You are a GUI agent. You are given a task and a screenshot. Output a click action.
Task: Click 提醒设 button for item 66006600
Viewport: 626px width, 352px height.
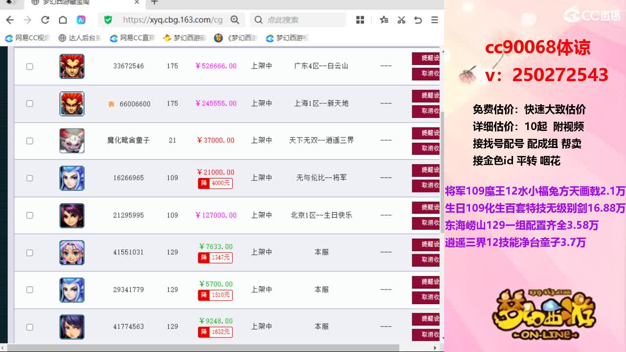pyautogui.click(x=426, y=95)
